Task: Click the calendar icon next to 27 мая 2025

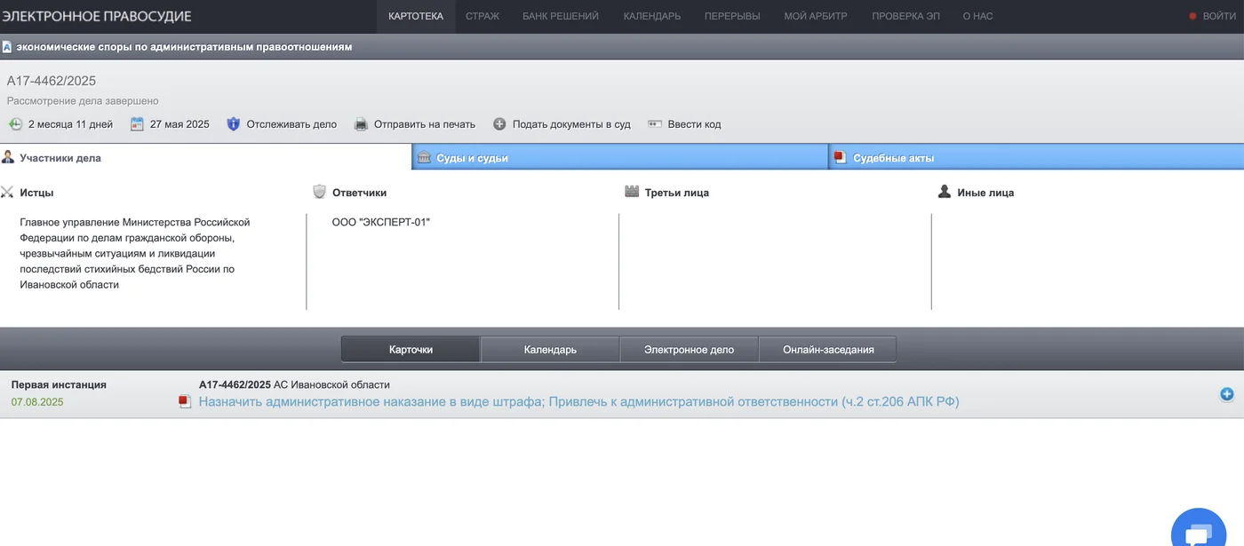Action: (137, 124)
